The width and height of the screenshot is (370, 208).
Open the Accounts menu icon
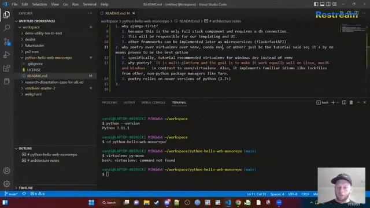(6, 170)
